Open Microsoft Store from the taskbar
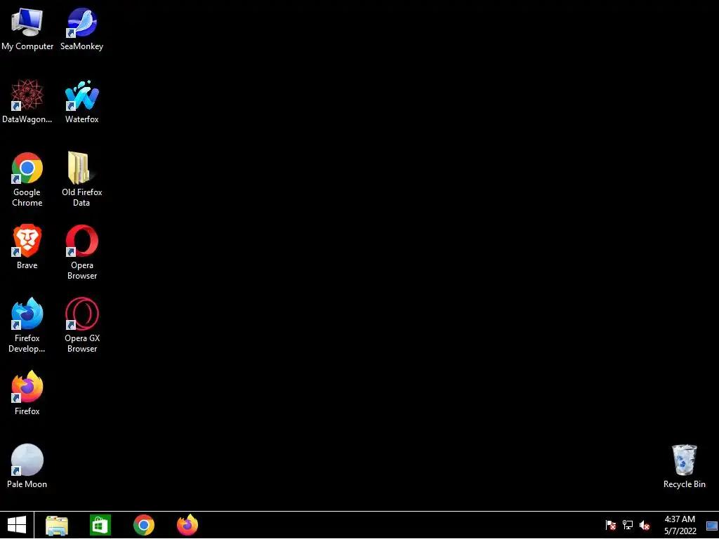 [100, 525]
